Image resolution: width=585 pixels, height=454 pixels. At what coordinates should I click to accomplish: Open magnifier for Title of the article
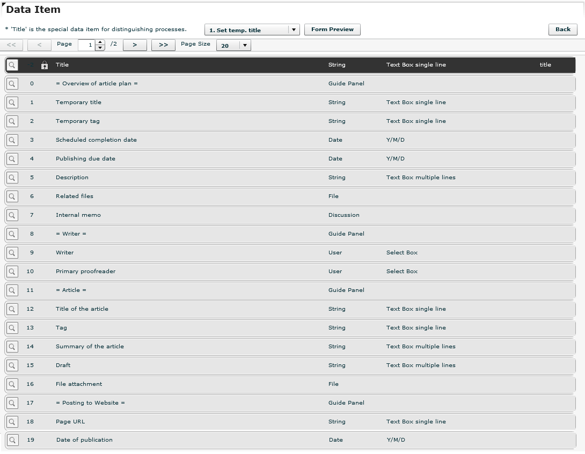pyautogui.click(x=12, y=309)
